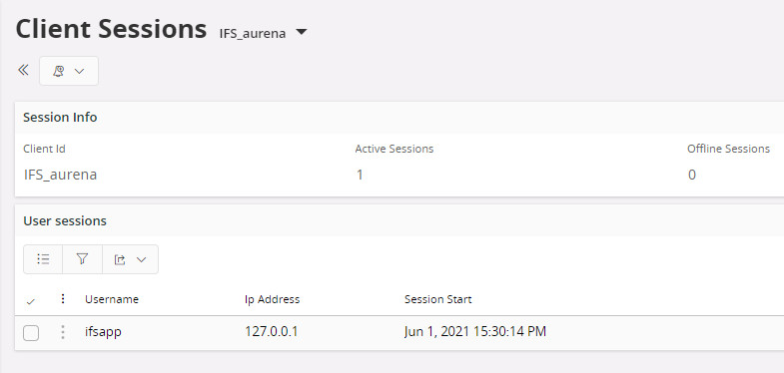Expand the export options chevron
Viewport: 784px width, 373px height.
point(142,259)
